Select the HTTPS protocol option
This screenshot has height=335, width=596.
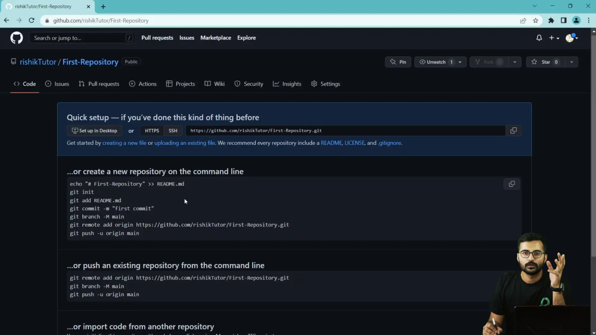tap(152, 131)
